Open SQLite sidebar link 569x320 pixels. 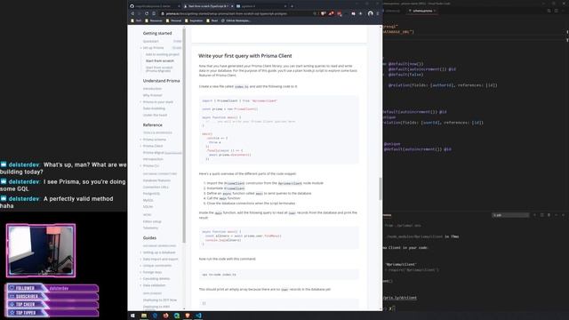[x=148, y=206]
